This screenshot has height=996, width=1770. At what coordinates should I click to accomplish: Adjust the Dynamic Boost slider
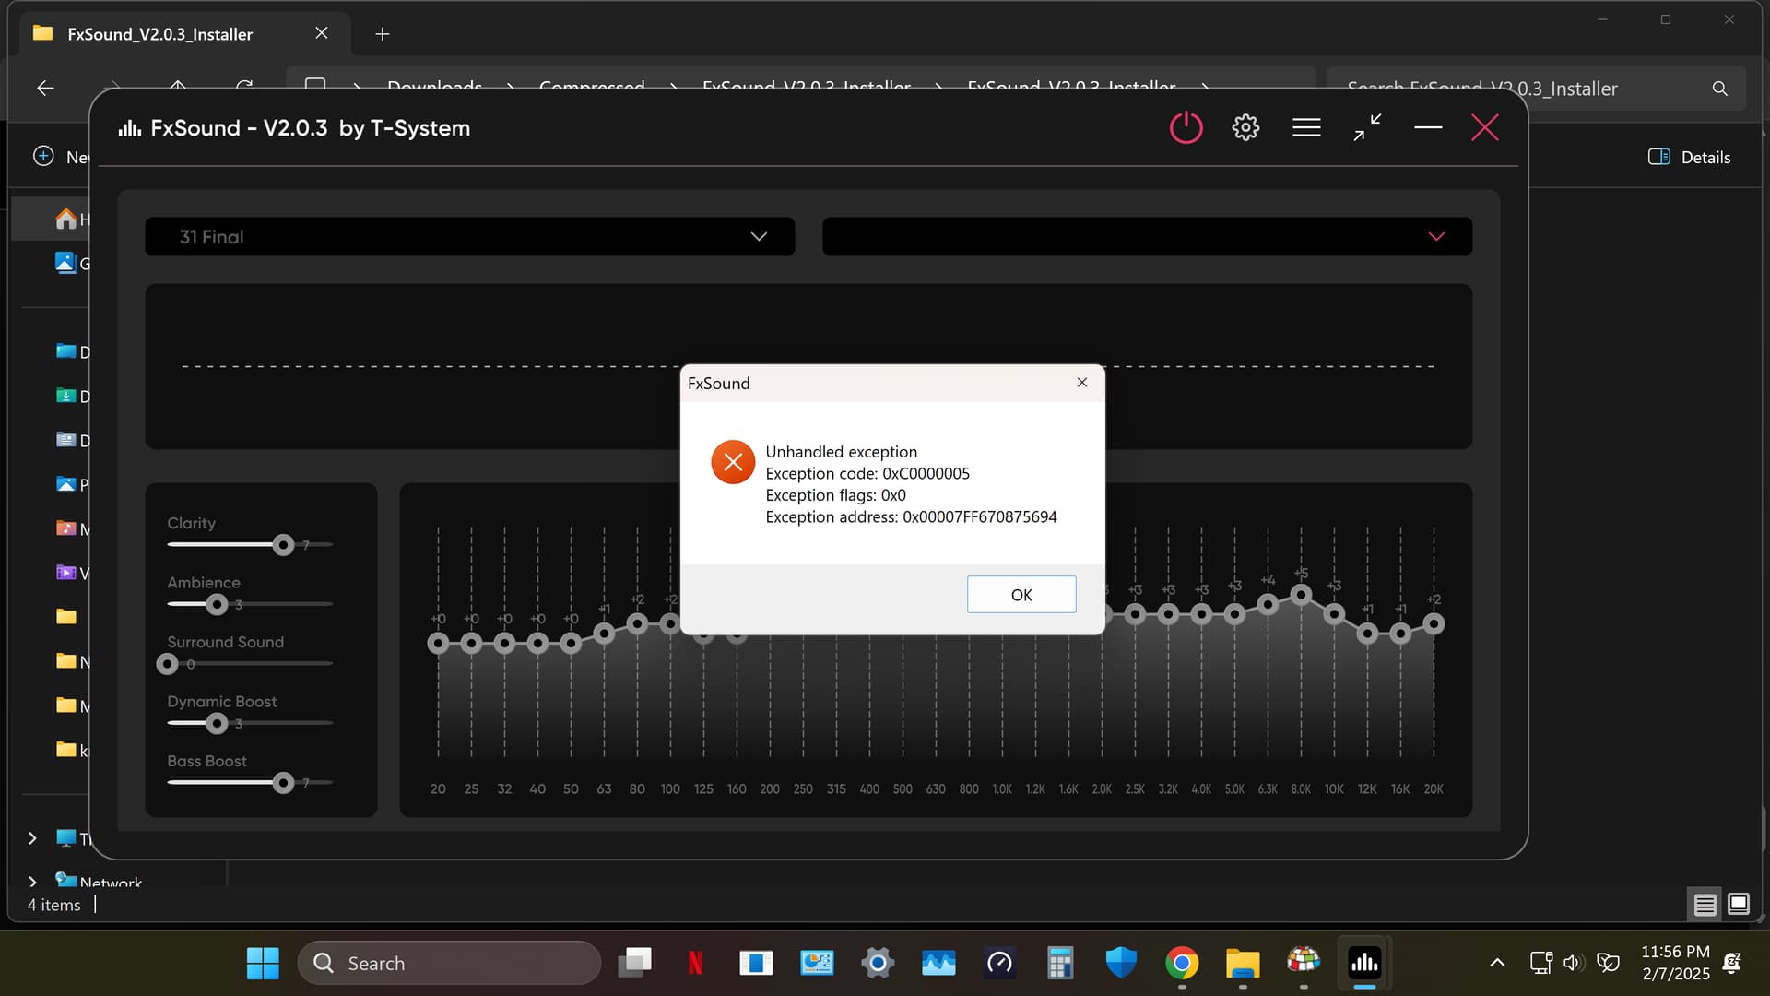pyautogui.click(x=217, y=724)
